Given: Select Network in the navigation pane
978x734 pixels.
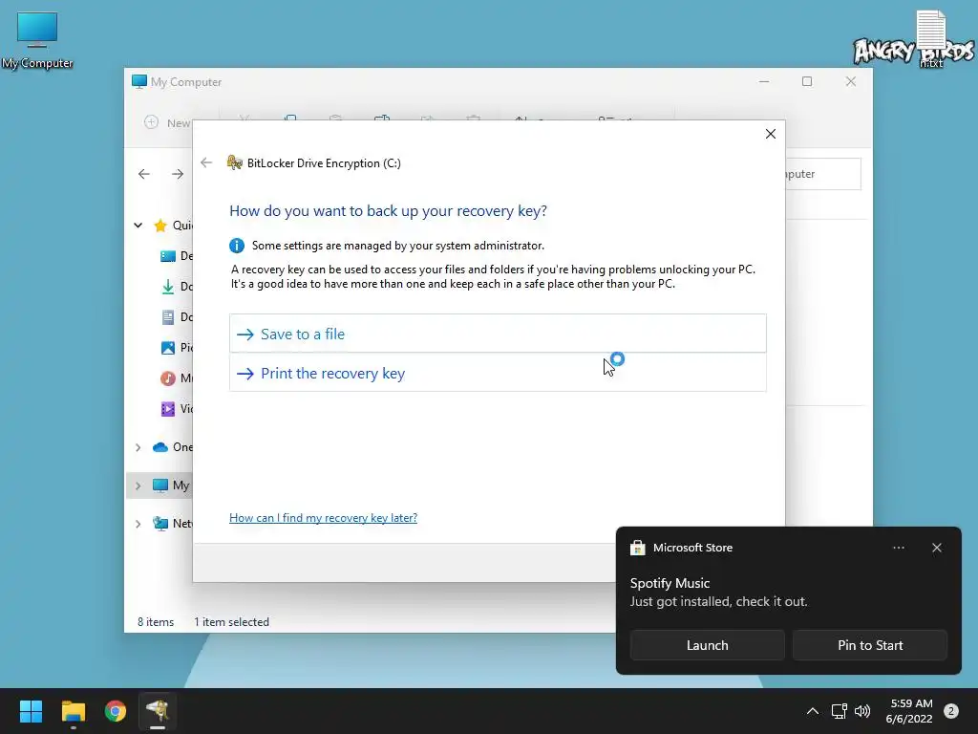Looking at the screenshot, I should tap(173, 524).
